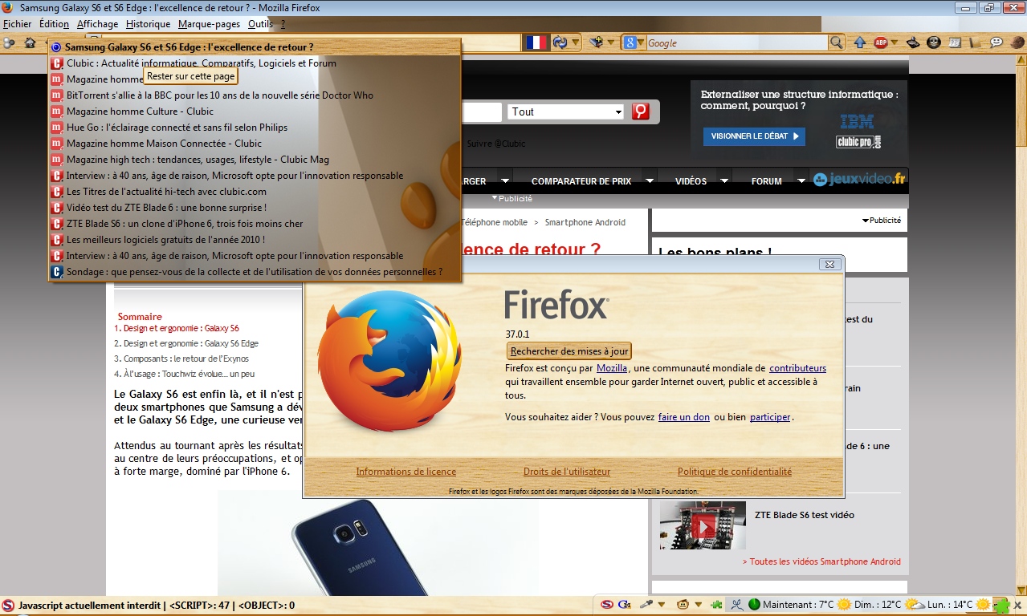
Task: Select 'Les meilleurs logiciels gratuits' history entry
Action: coord(255,240)
